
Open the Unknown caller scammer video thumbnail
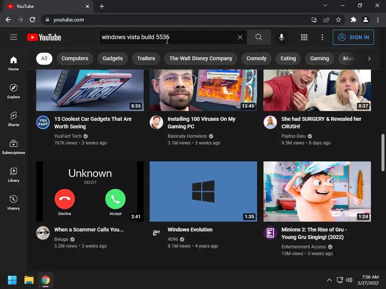tap(90, 192)
